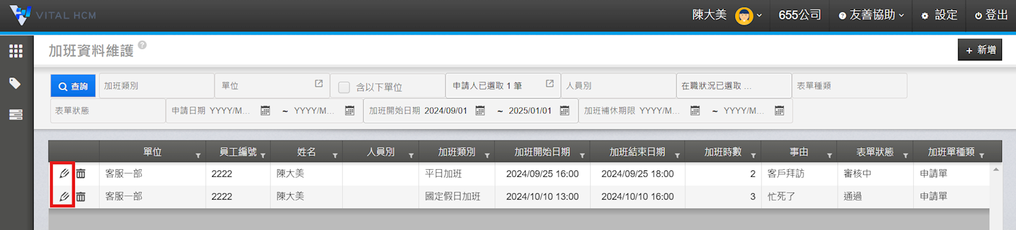Viewport: 1016px width, 230px height.
Task: Edit the 平日加班 overtime row
Action: click(x=63, y=173)
